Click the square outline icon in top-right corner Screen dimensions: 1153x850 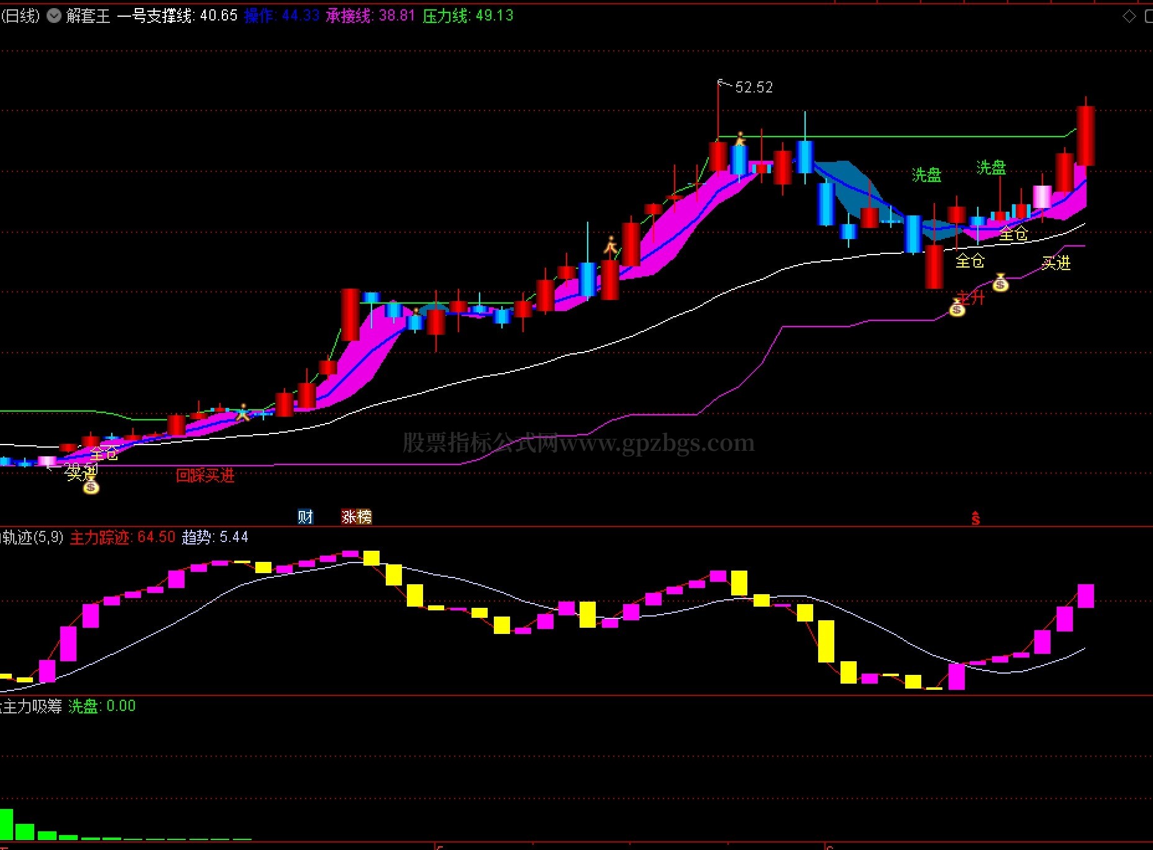tap(1149, 17)
